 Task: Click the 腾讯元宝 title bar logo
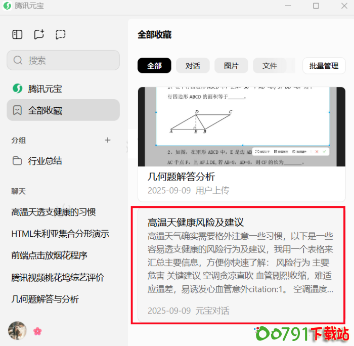coord(7,6)
